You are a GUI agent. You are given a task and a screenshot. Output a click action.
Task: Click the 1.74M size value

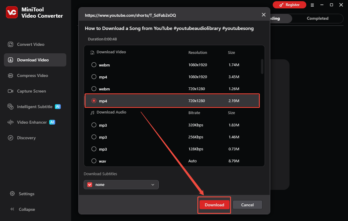[x=234, y=65]
